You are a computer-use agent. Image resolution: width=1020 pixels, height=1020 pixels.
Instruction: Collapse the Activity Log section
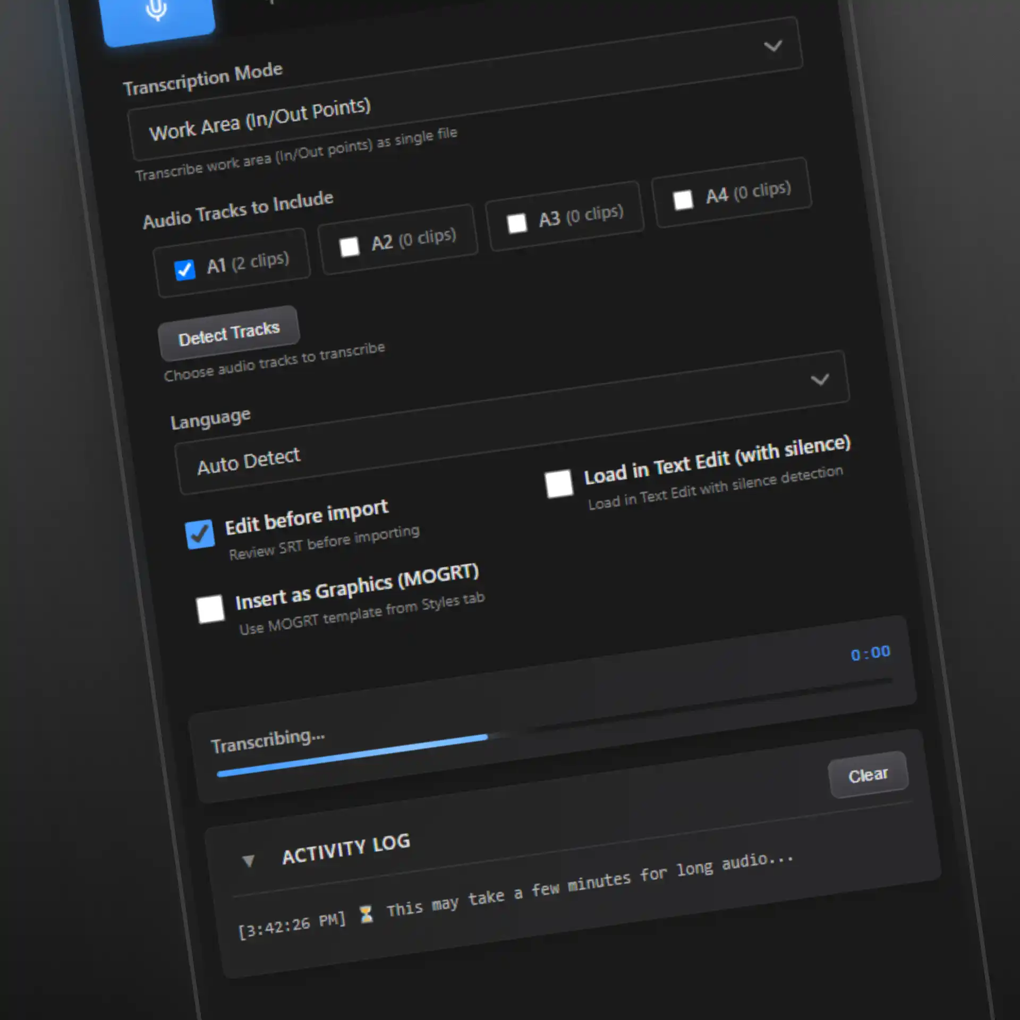click(x=249, y=860)
